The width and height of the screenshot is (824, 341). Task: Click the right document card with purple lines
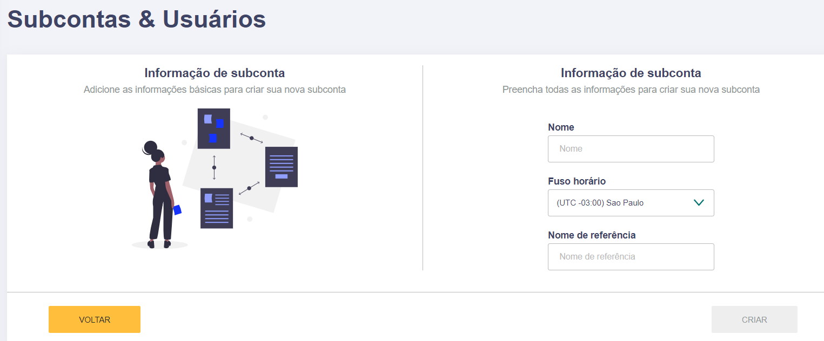click(x=281, y=167)
